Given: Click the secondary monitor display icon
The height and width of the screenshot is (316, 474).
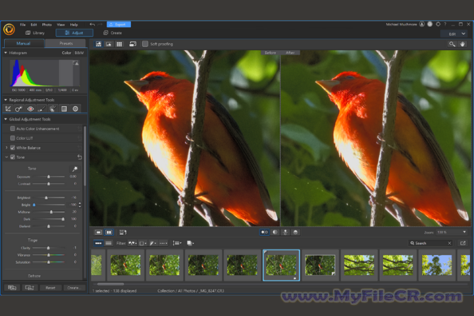Looking at the screenshot, I should [x=133, y=44].
